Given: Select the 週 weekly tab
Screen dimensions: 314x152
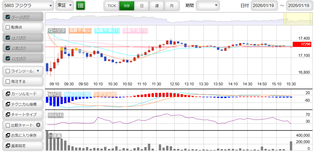Looking at the screenshot, I should click(x=157, y=6).
